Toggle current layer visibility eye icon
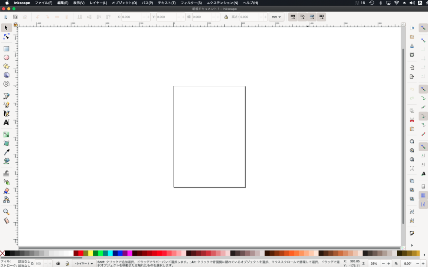This screenshot has width=428, height=267. pos(58,264)
